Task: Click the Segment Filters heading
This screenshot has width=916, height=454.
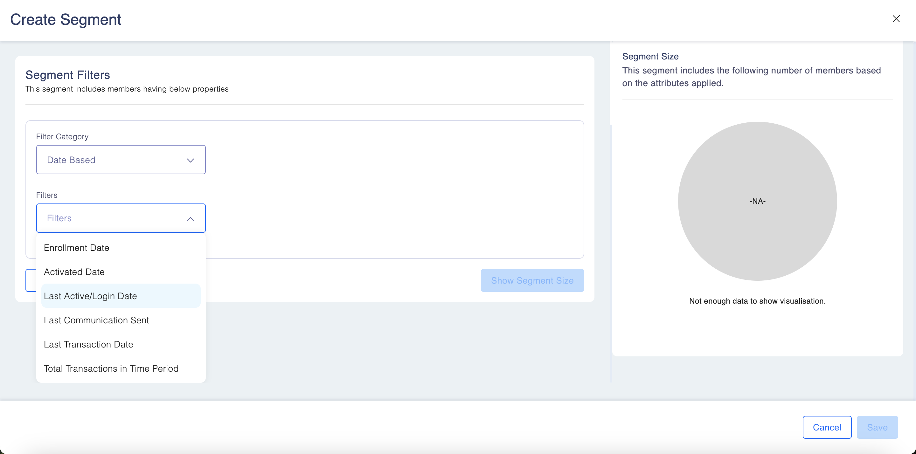Action: click(x=67, y=75)
